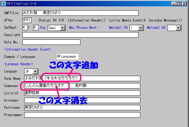Click the SmfBeat denominator field
Screen dimensions: 189x127
(36, 28)
